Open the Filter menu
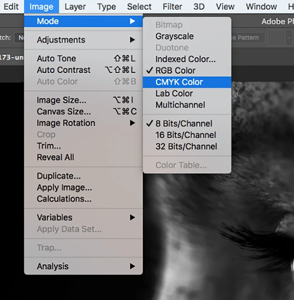The height and width of the screenshot is (300, 294). pyautogui.click(x=173, y=7)
